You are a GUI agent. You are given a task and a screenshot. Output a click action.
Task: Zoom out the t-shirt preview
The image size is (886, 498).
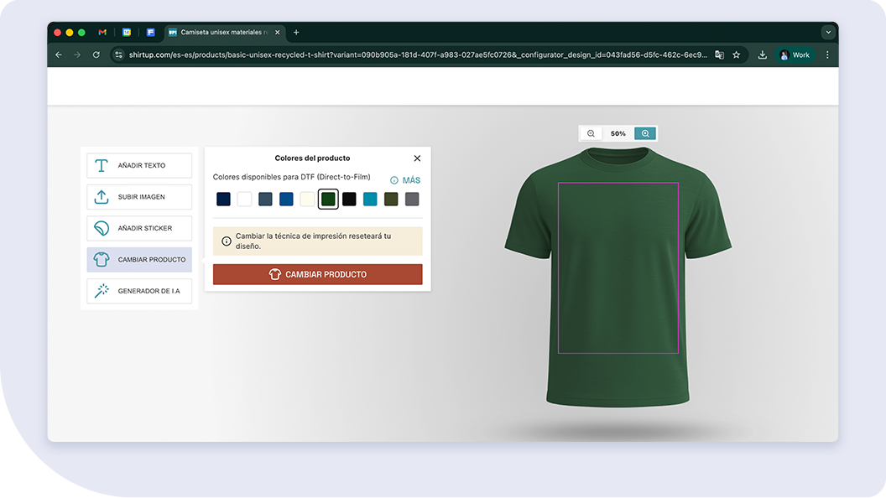(x=591, y=134)
